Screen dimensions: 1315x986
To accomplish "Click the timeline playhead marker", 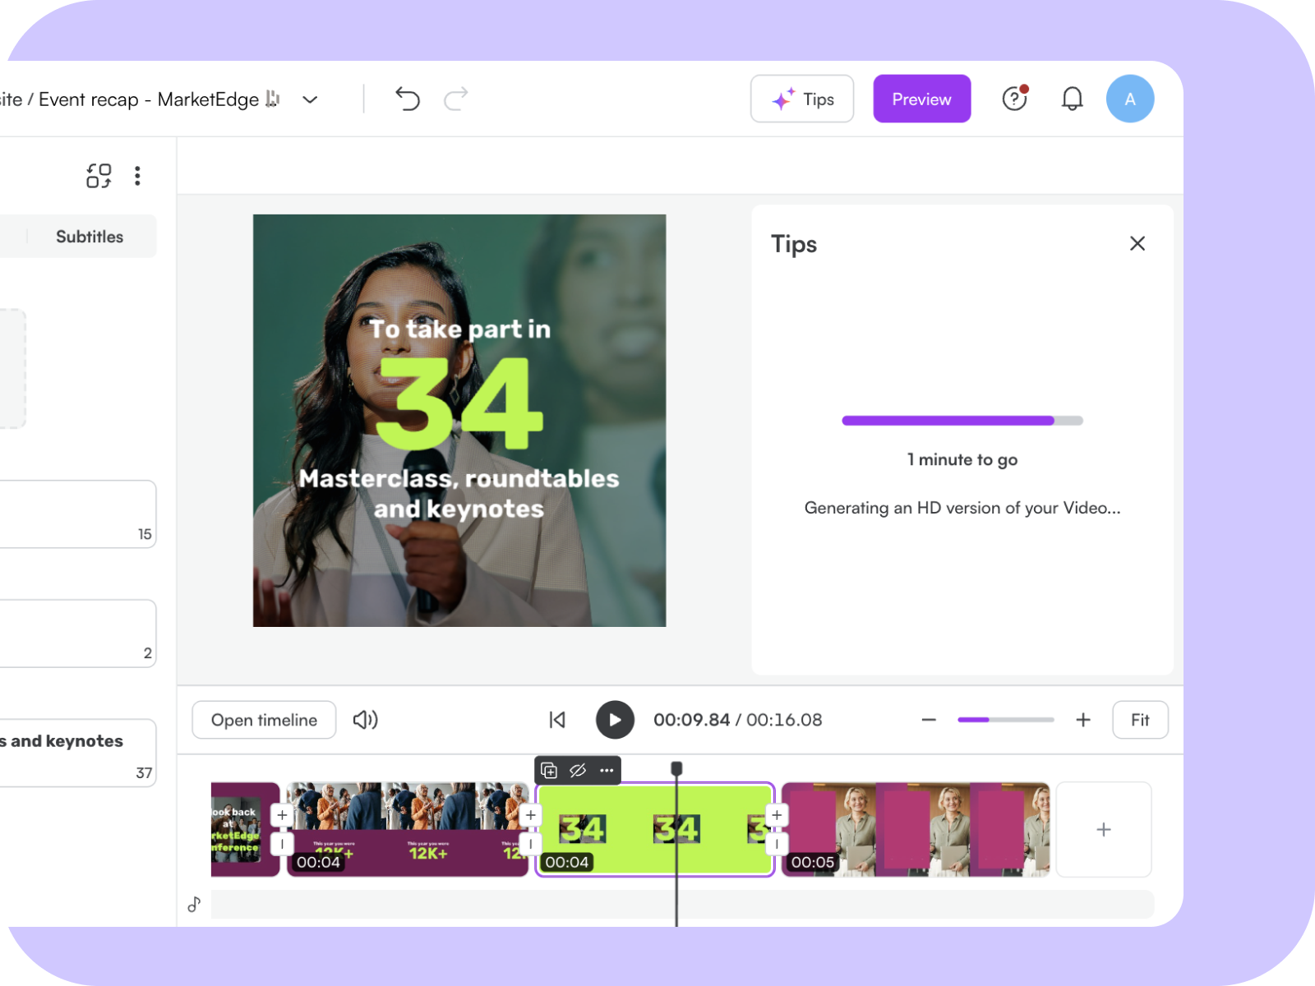I will 676,769.
